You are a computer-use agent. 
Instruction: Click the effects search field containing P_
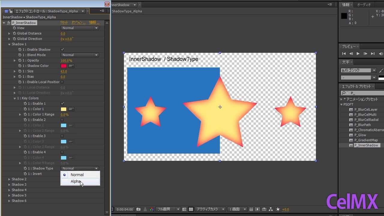click(362, 93)
